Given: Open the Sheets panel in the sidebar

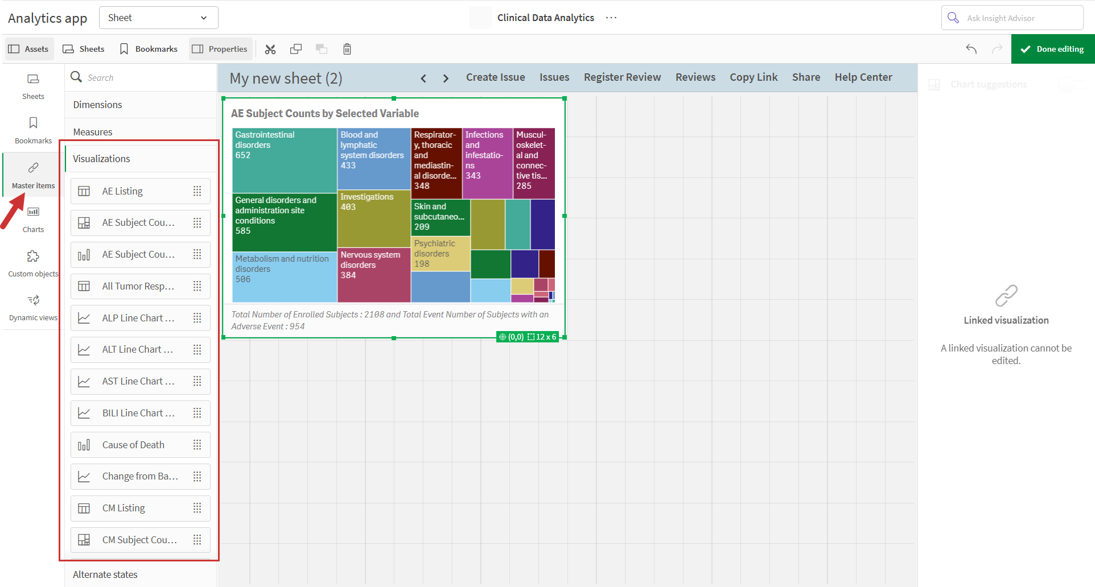Looking at the screenshot, I should pyautogui.click(x=33, y=86).
